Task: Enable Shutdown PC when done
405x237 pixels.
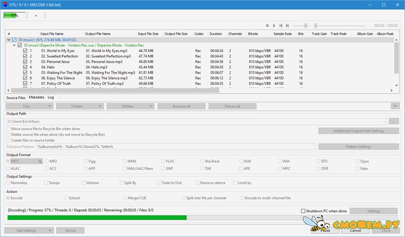Action: (303, 211)
